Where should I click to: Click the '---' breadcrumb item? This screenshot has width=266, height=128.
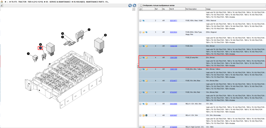[x=7, y=2]
